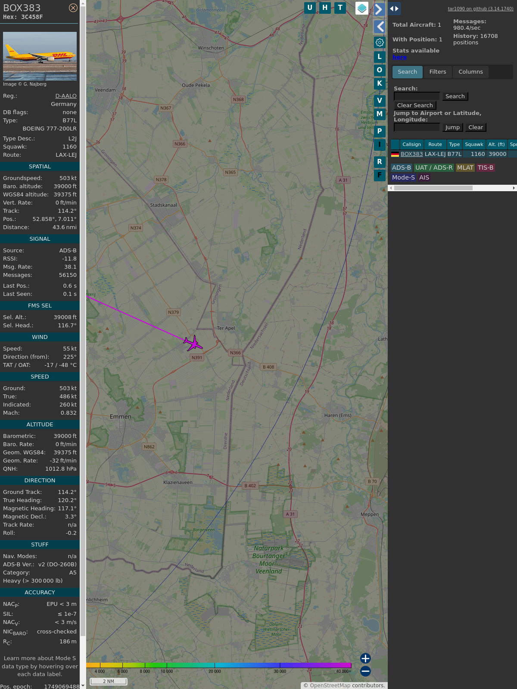517x689 pixels.
Task: Toggle the T map button
Action: [340, 8]
